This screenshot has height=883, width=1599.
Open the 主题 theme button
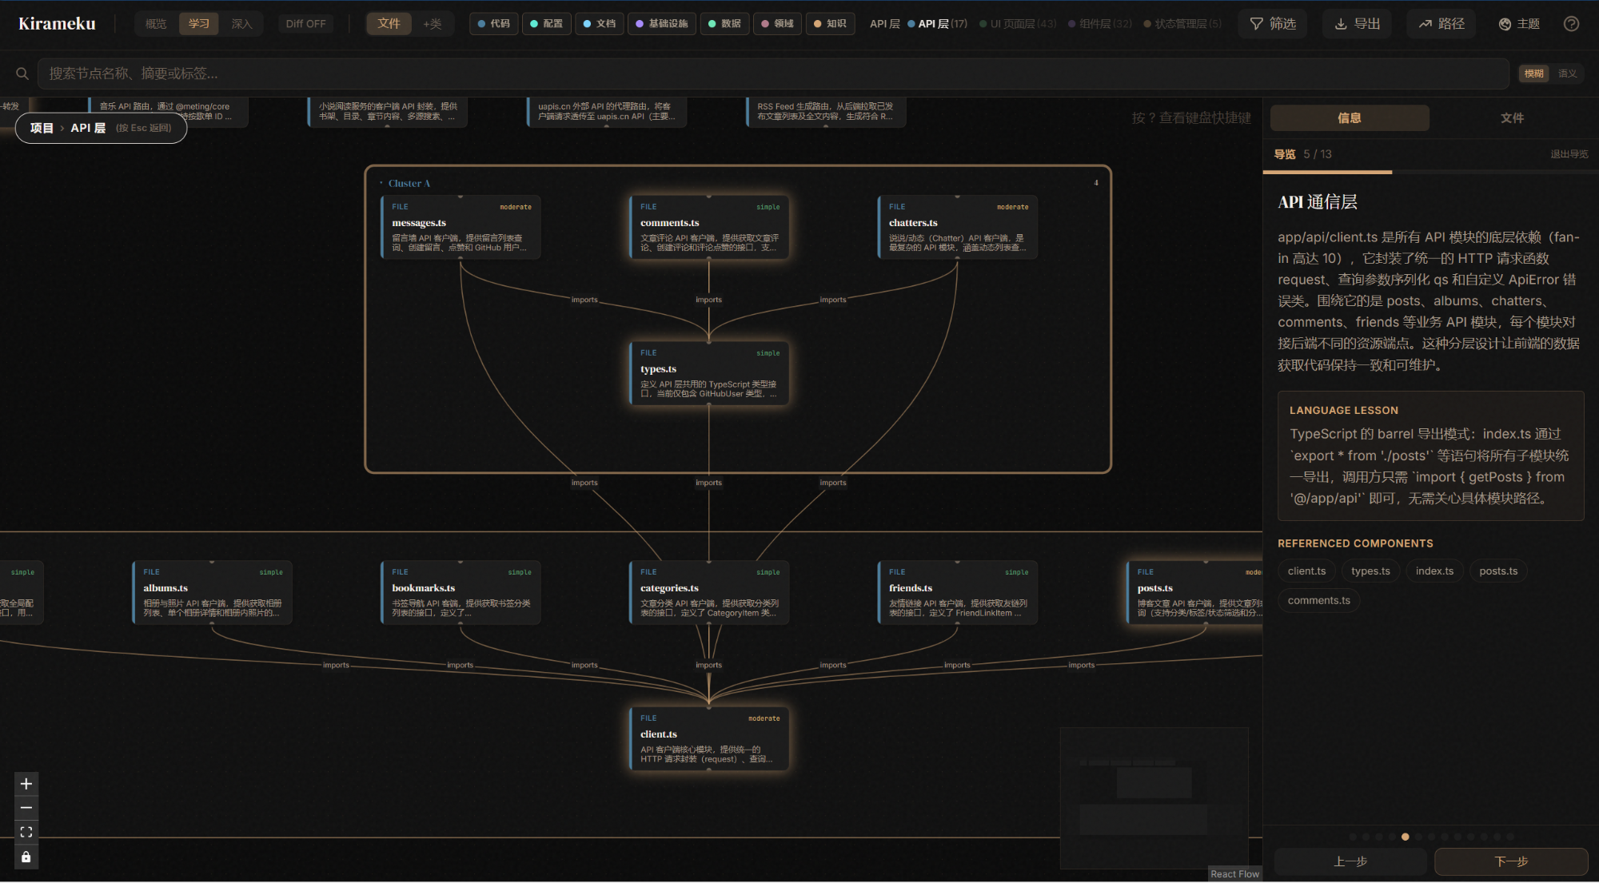click(1519, 24)
